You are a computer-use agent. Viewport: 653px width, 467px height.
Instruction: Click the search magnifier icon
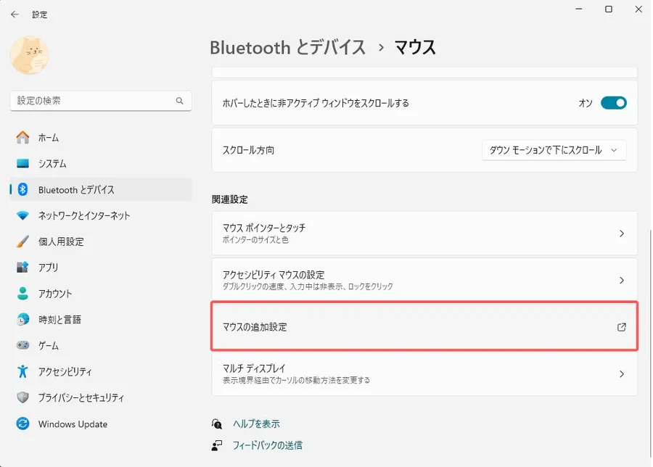(x=180, y=101)
